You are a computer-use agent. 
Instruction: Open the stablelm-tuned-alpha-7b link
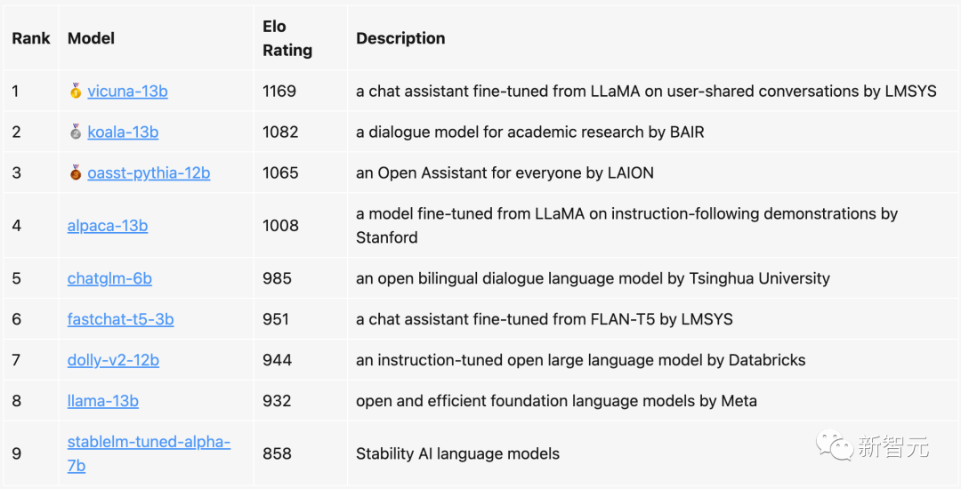coord(149,453)
